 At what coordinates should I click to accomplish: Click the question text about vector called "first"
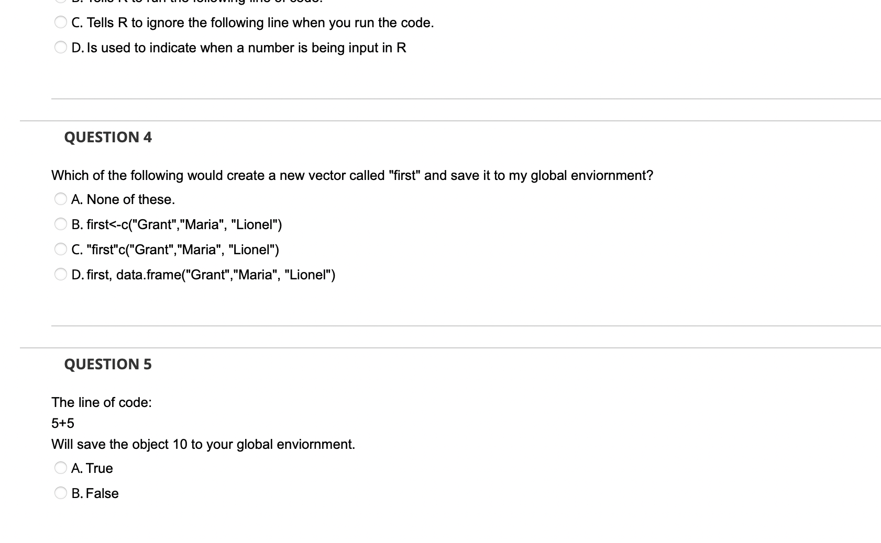tap(352, 175)
